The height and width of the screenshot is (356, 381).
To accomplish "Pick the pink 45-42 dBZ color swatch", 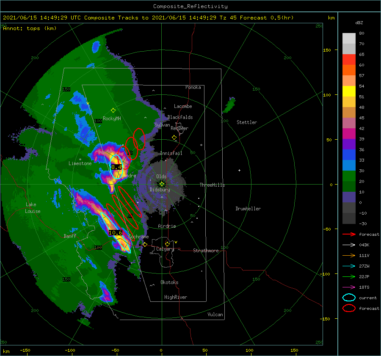I will pos(349,123).
